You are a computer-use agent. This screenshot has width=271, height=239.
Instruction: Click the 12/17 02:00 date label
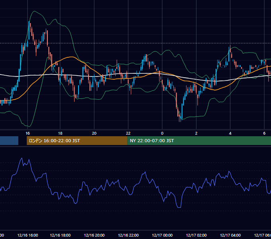pyautogui.click(x=196, y=235)
